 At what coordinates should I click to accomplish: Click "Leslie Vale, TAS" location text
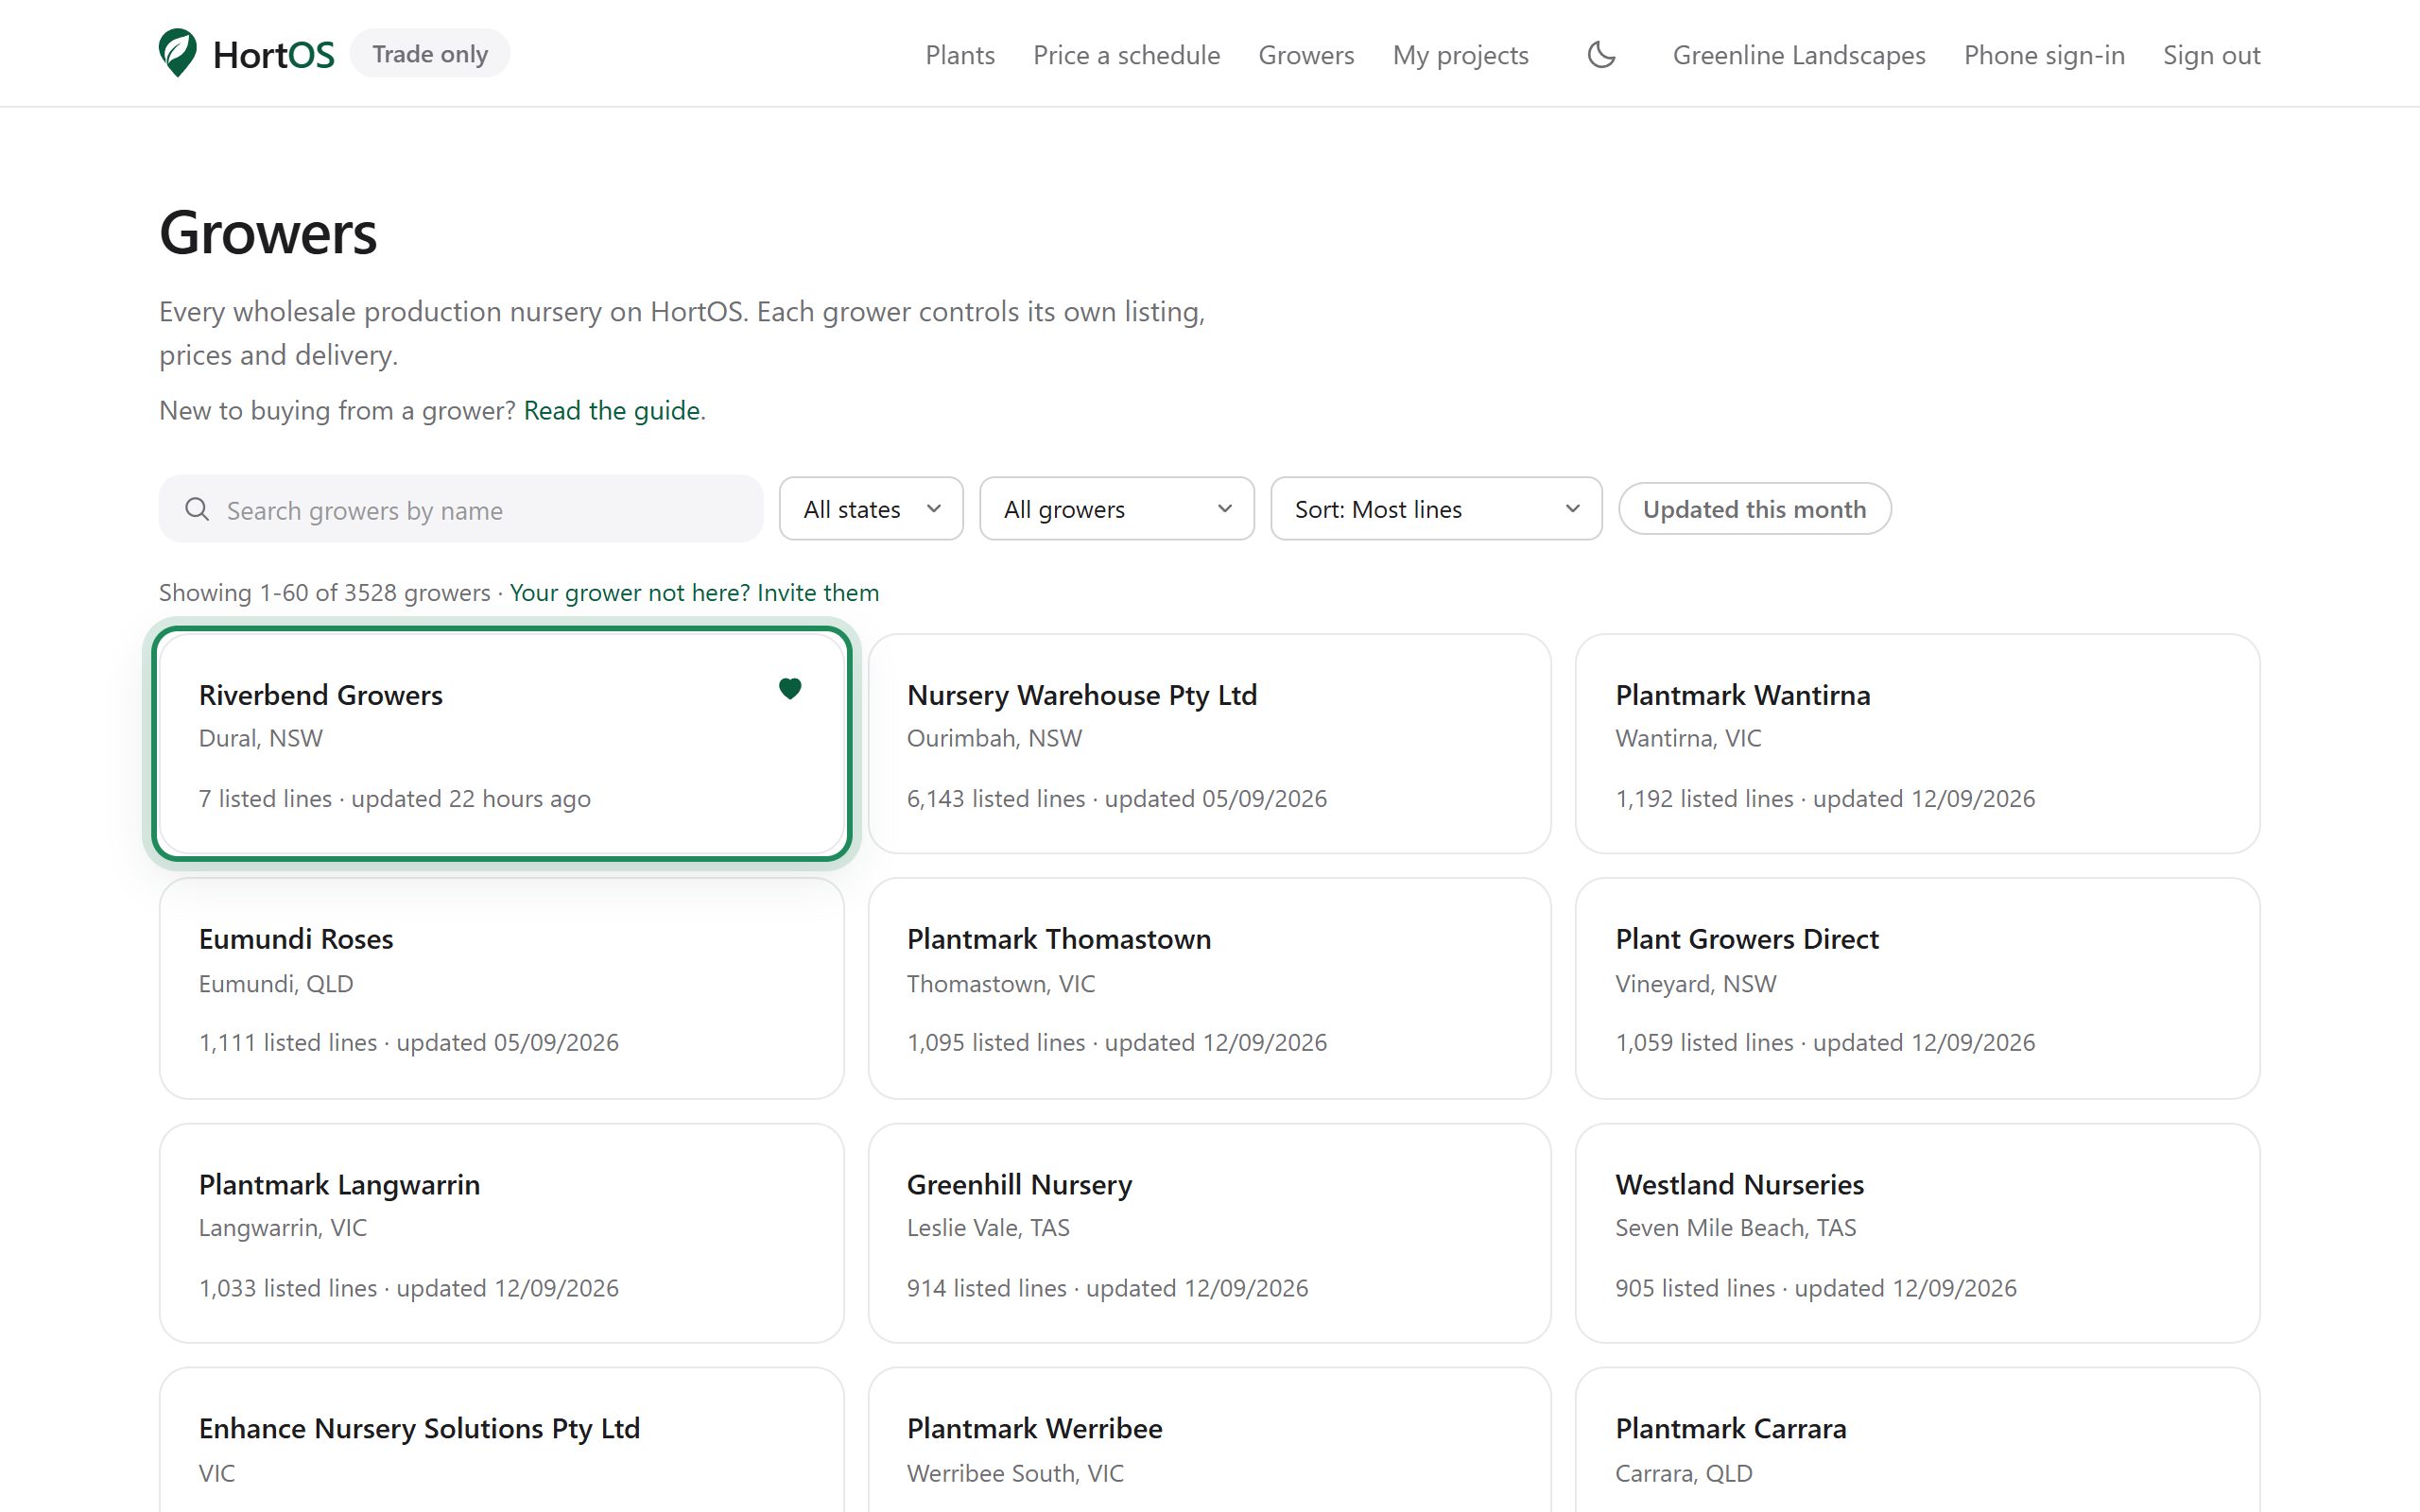click(987, 1228)
